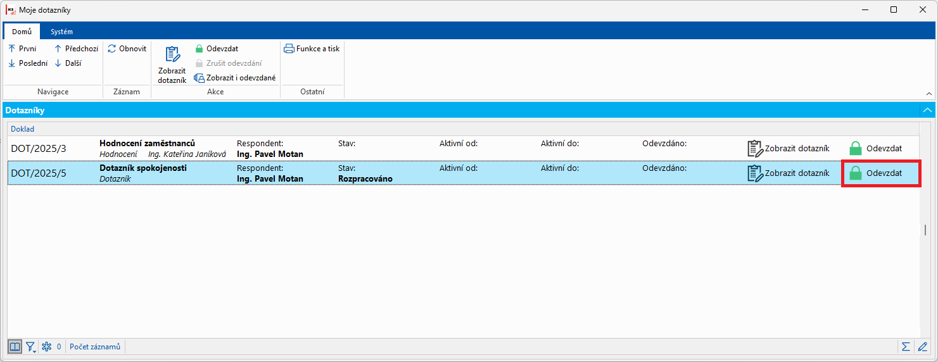The height and width of the screenshot is (362, 938).
Task: Open the filter funnel dropdown in status bar
Action: (x=30, y=347)
